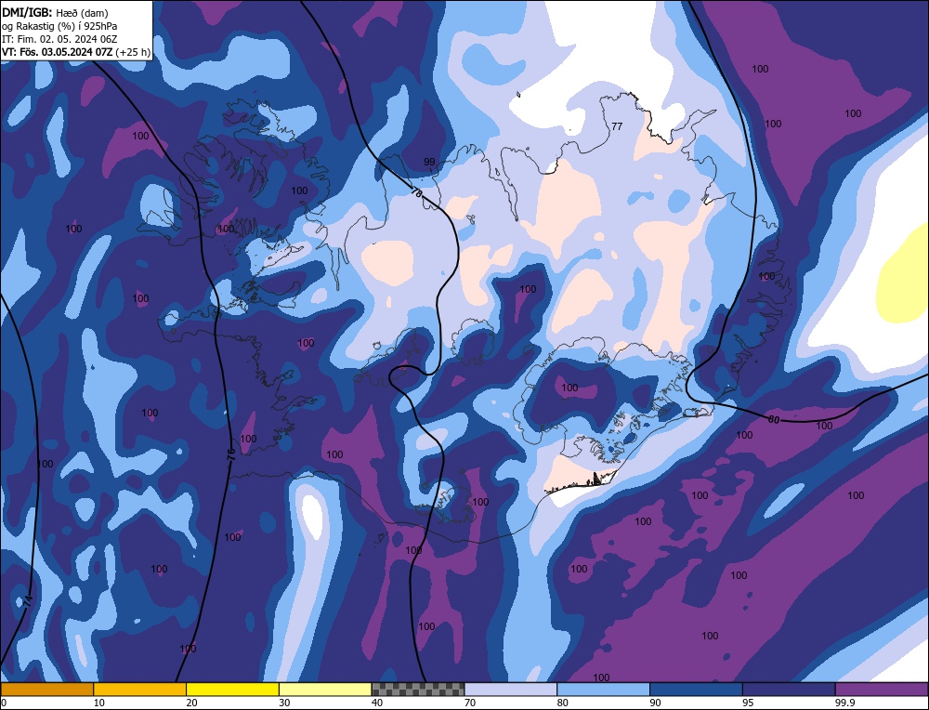Click the medium blue 90–95 legend swatch

point(696,689)
